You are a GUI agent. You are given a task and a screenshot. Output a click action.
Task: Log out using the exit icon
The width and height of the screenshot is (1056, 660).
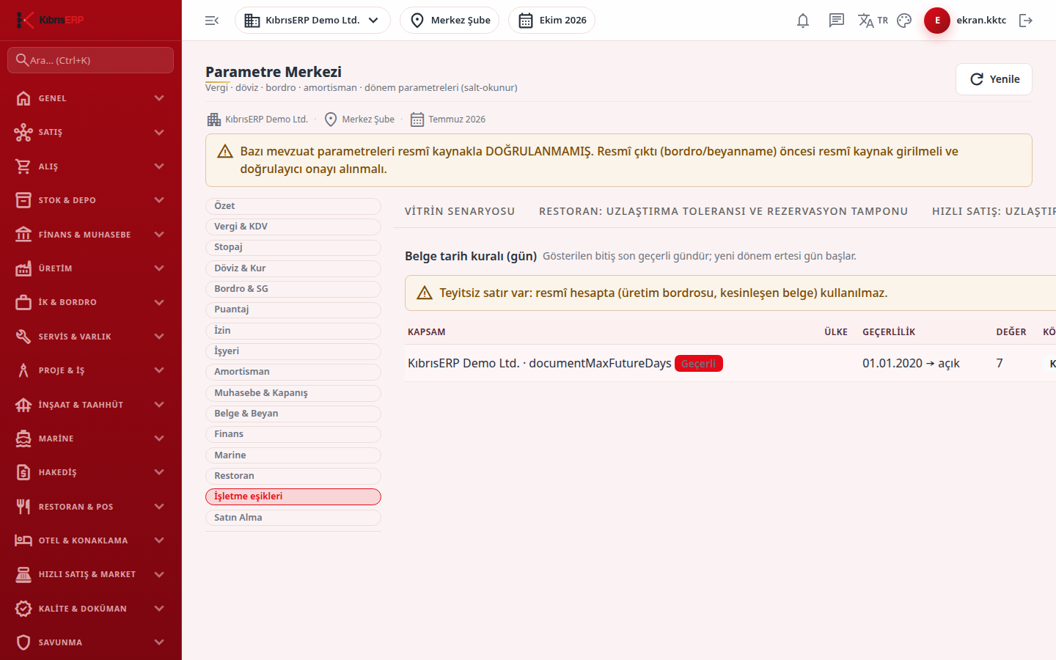[x=1026, y=21]
